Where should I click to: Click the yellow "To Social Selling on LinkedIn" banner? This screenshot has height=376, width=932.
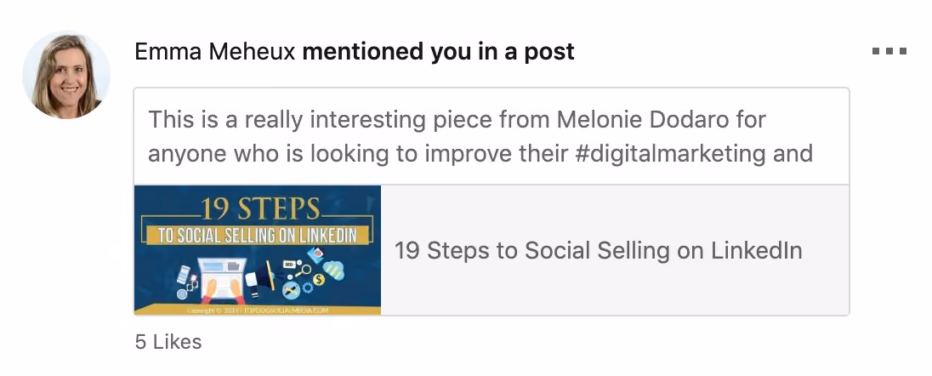(x=258, y=236)
